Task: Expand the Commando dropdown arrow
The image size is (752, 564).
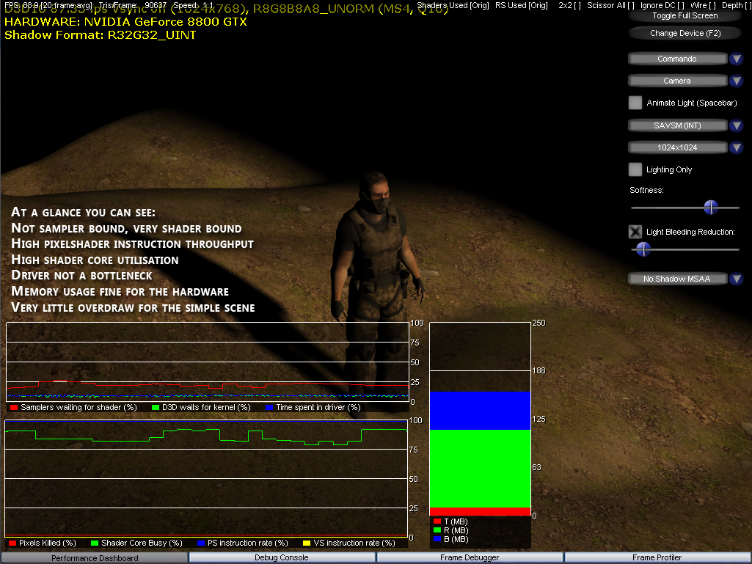Action: click(736, 59)
